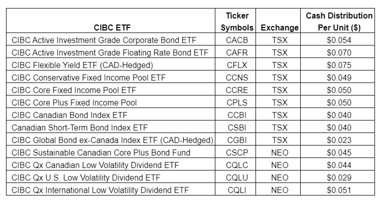Viewport: 382px width, 203px height.
Task: Select the CCNS ticker cell
Action: [x=237, y=77]
